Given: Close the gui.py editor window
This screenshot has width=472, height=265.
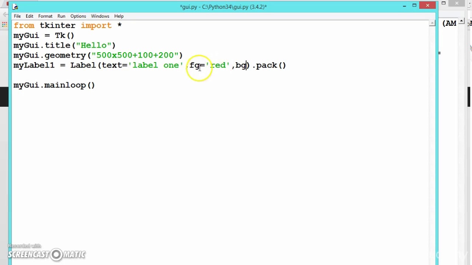Looking at the screenshot, I should point(427,6).
